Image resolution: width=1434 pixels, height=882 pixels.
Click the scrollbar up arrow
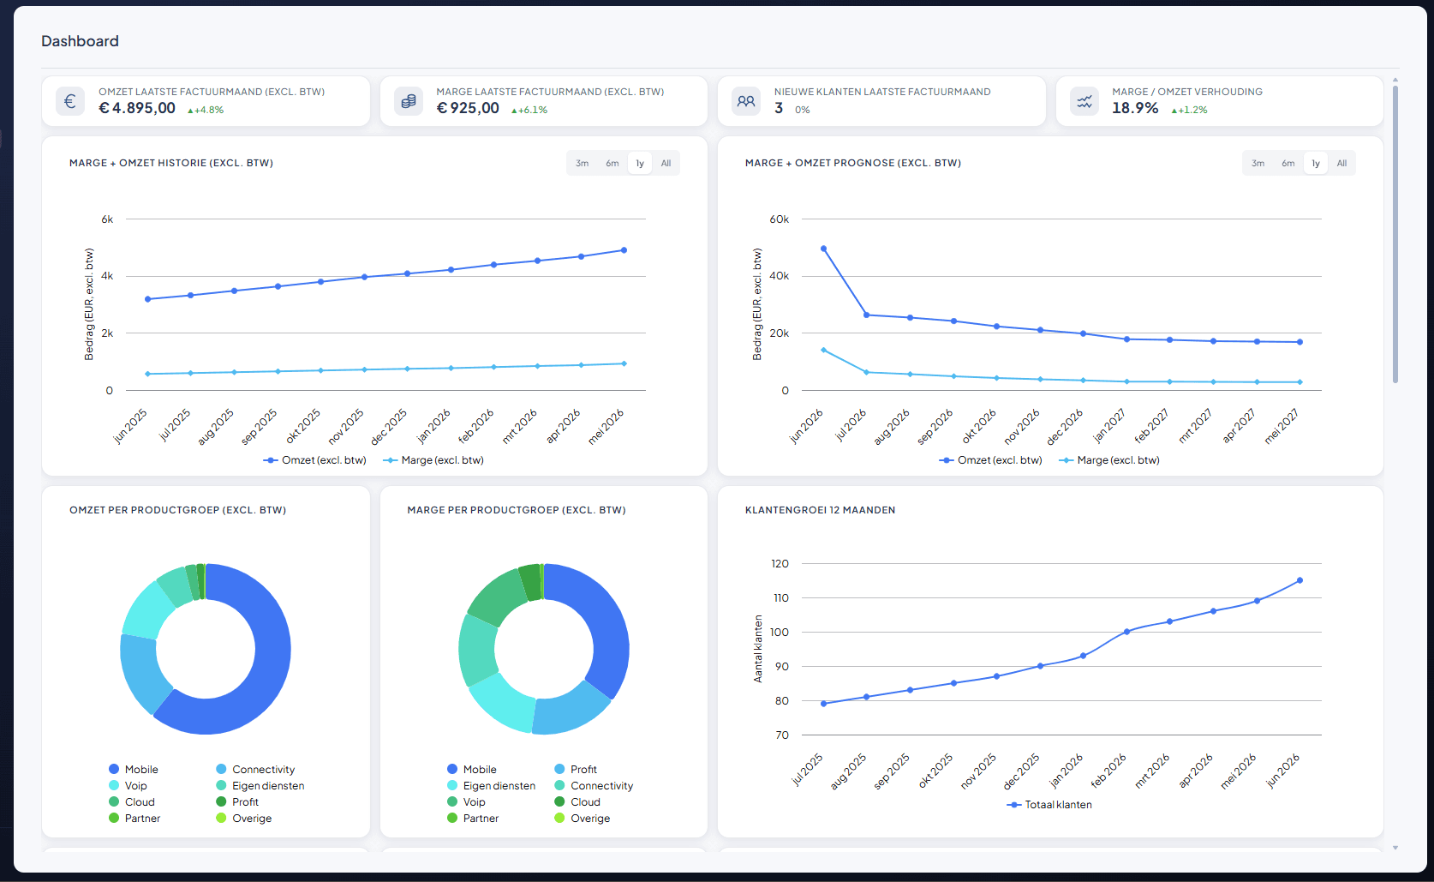pyautogui.click(x=1395, y=80)
